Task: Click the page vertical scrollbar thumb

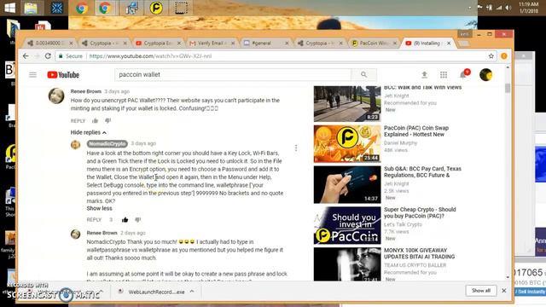Action: click(x=508, y=89)
